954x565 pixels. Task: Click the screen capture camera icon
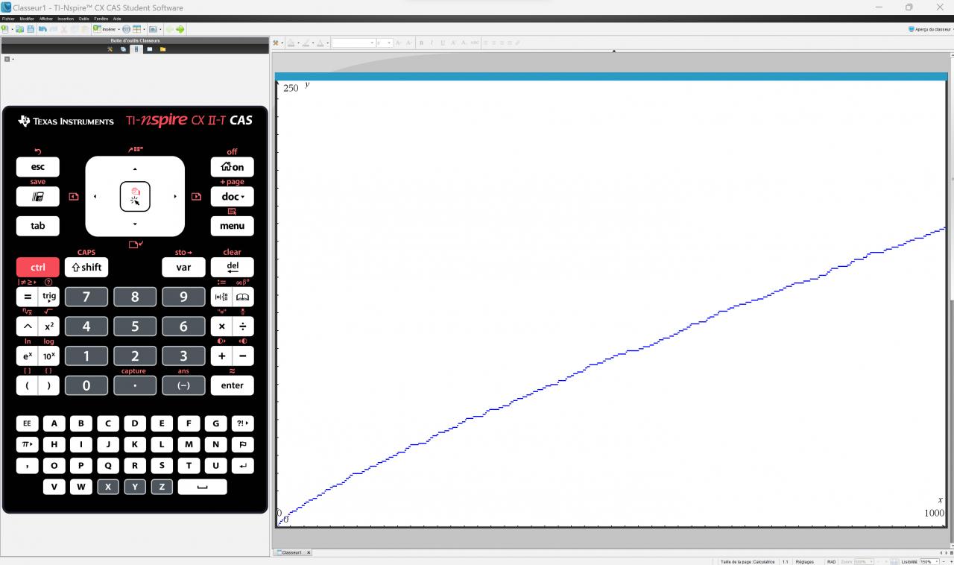153,29
